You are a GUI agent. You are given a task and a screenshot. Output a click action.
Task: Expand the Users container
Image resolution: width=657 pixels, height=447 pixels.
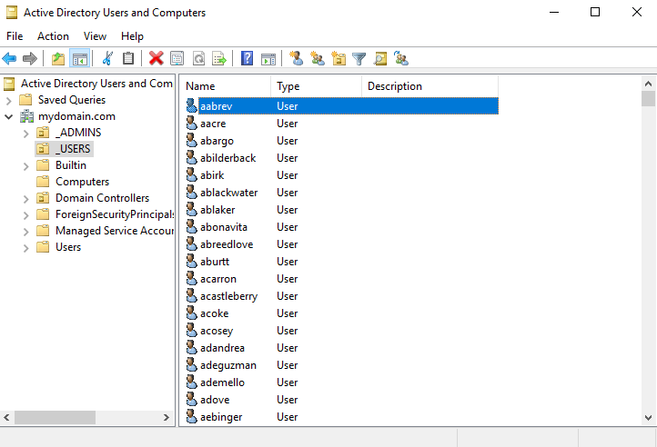26,248
